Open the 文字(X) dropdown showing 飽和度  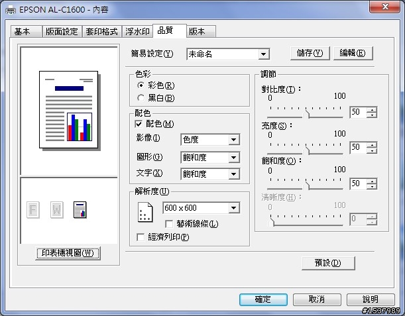click(x=210, y=174)
